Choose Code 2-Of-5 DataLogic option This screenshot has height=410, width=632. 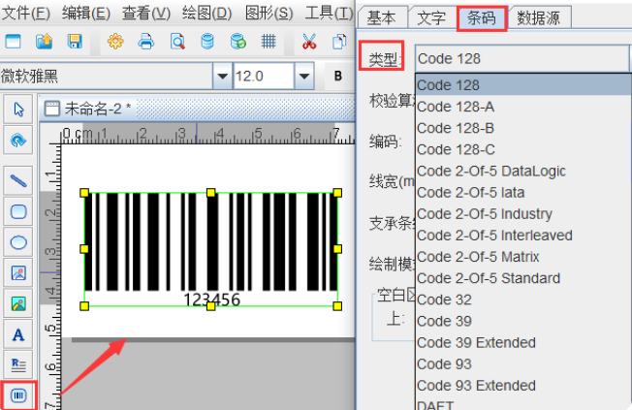click(522, 171)
